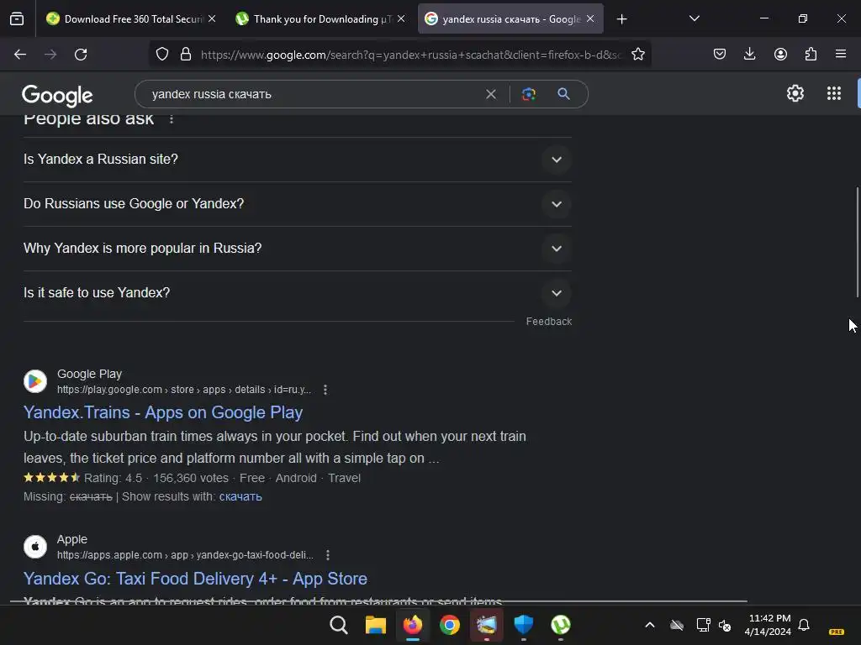Click the Firefox icon on the taskbar
Viewport: 861px width, 645px height.
point(412,625)
